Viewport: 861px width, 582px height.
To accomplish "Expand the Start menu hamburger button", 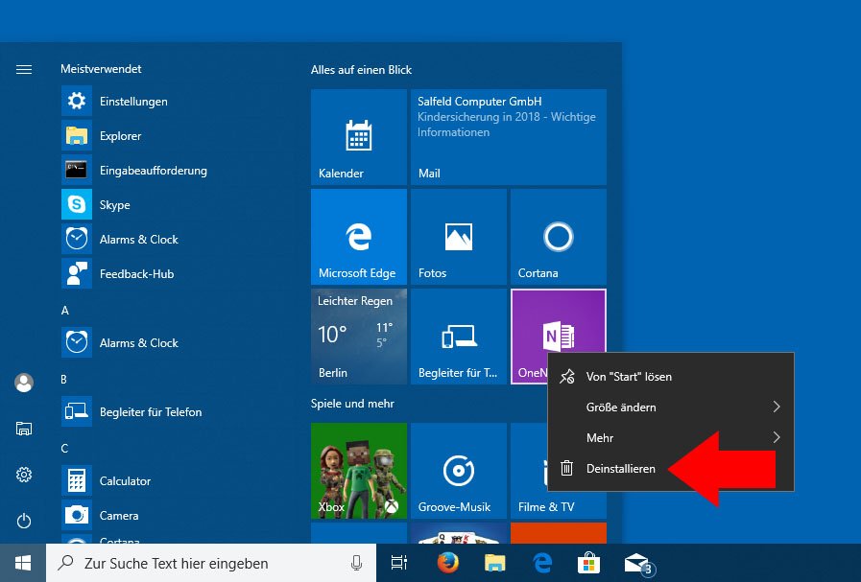I will pos(23,69).
